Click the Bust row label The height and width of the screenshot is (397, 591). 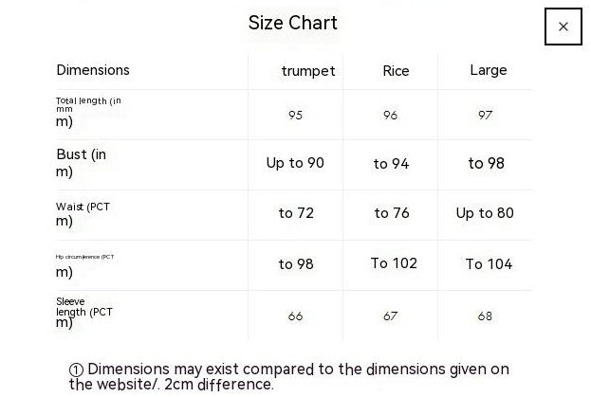81,163
